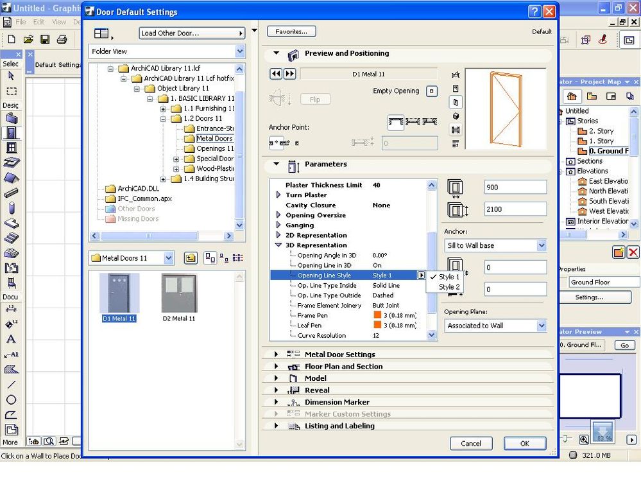Select the center reveal anchor option
Image resolution: width=641 pixels, height=481 pixels.
tap(413, 121)
